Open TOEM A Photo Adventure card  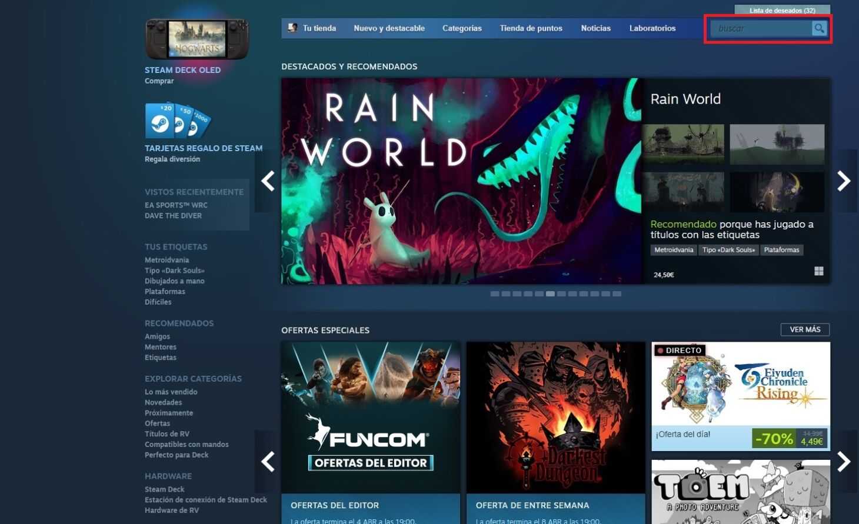point(741,492)
